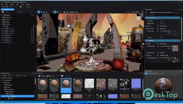Click the Save icon in the main toolbar
183x104 pixels.
(8, 7)
